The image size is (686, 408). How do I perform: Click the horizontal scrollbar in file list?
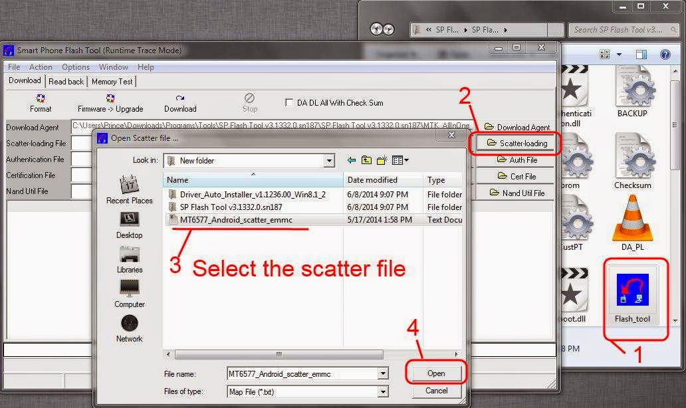point(279,354)
